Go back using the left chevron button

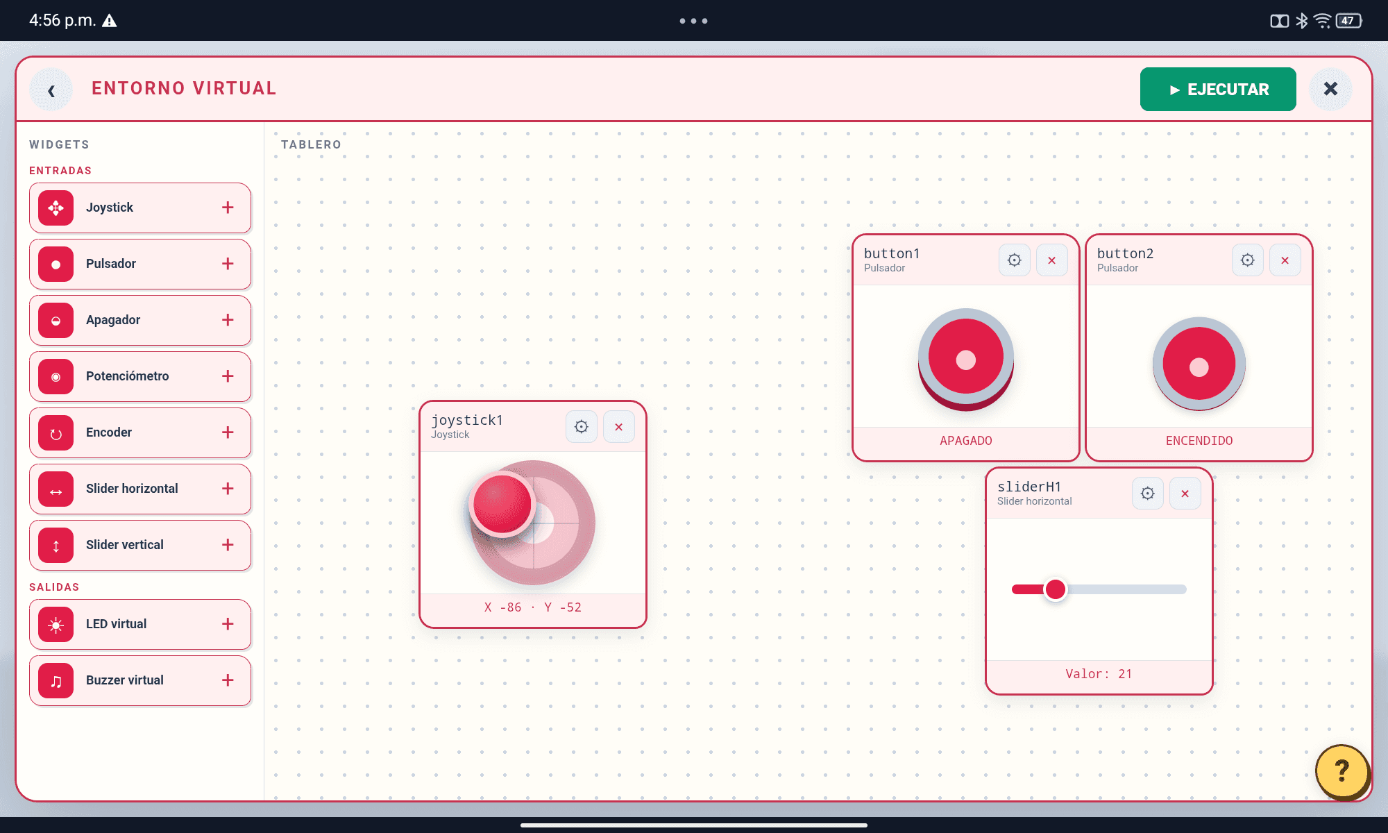pyautogui.click(x=51, y=90)
